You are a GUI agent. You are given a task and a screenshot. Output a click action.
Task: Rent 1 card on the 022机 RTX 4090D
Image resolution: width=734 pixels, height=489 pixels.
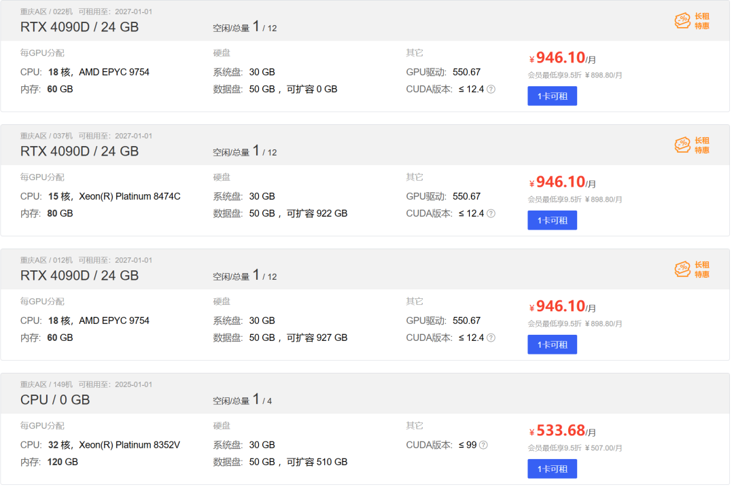[x=552, y=96]
